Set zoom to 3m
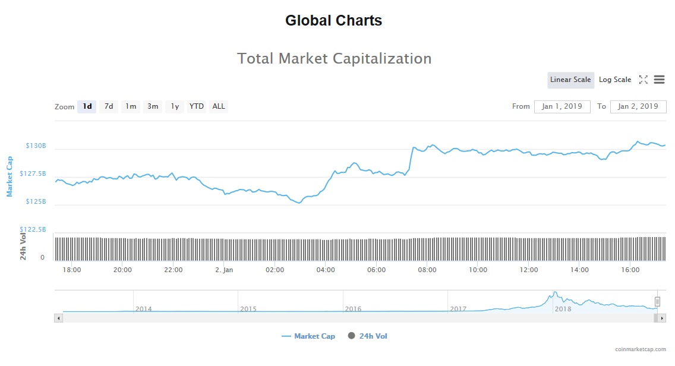 153,107
